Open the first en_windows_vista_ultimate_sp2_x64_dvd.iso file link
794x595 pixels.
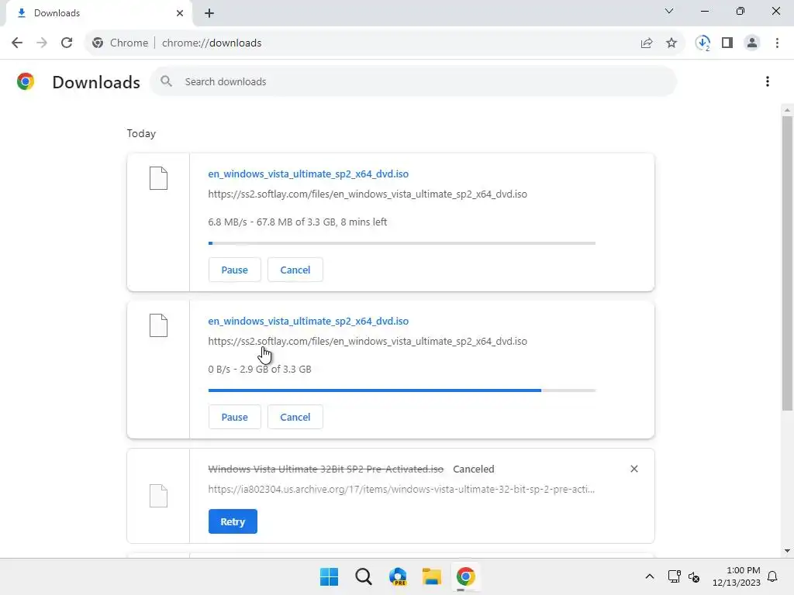[x=309, y=174]
